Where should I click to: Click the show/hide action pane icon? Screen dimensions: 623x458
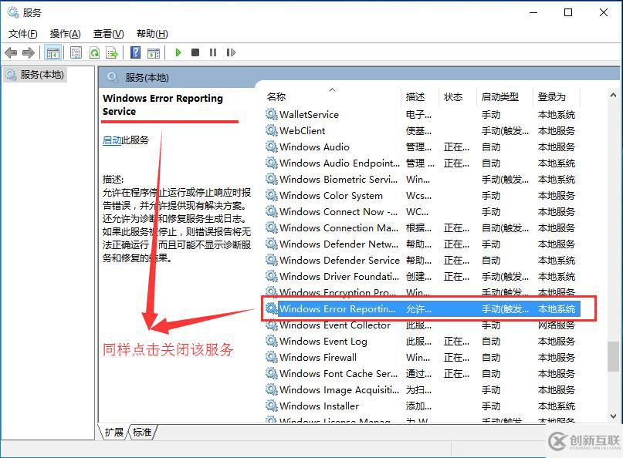tap(154, 52)
